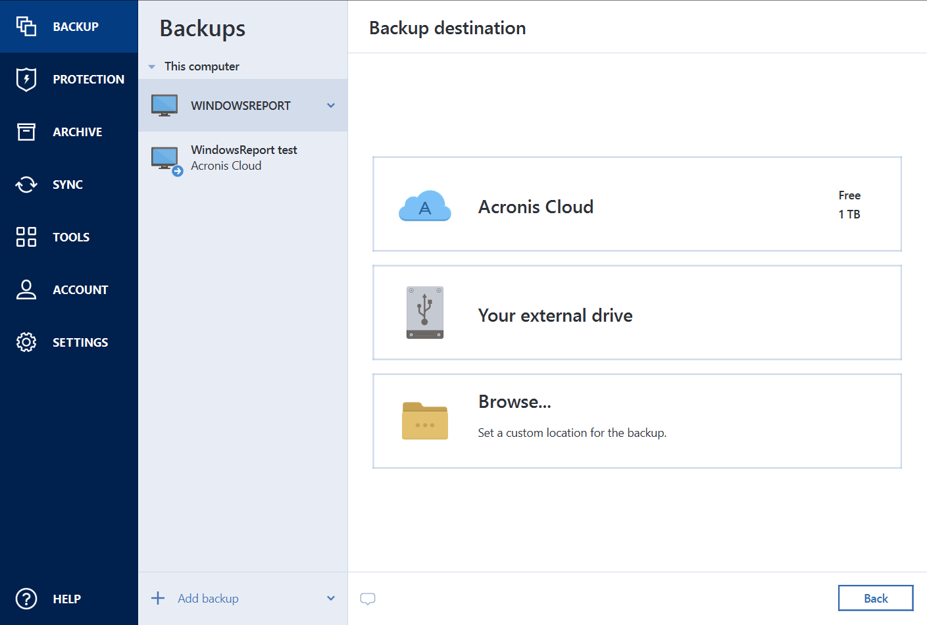Click the Sync arrows icon
Screen dimensions: 927x625
[26, 184]
